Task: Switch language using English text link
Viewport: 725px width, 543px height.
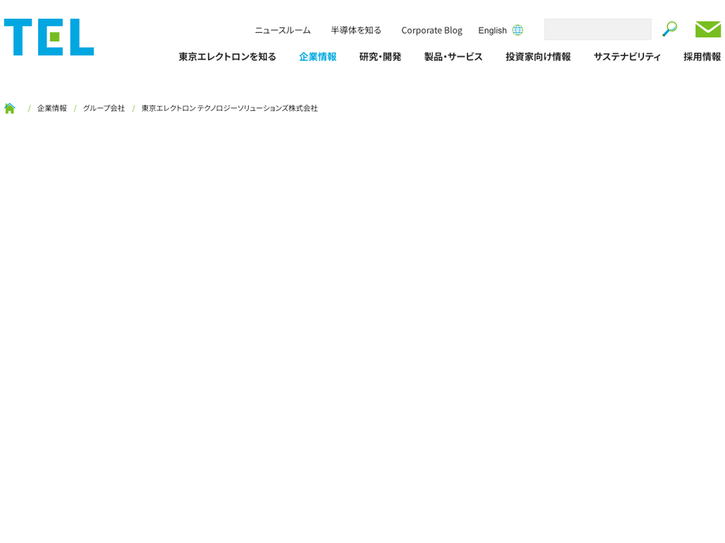Action: (492, 30)
